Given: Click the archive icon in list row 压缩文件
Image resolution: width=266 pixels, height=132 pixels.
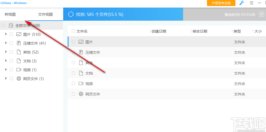Looking at the screenshot, I should point(81,52).
